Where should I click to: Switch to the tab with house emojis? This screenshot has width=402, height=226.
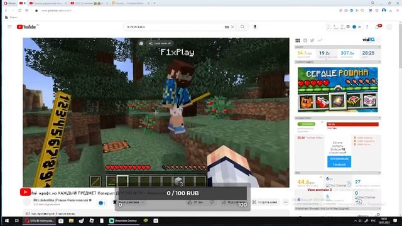(89, 3)
